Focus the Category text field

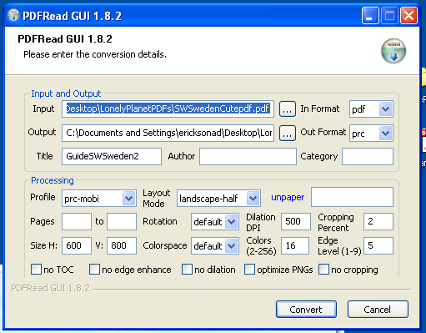tap(368, 156)
